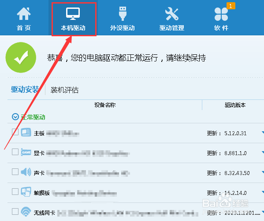This screenshot has width=264, height=221.
Task: Open 驱动管理 tab
Action: point(172,19)
